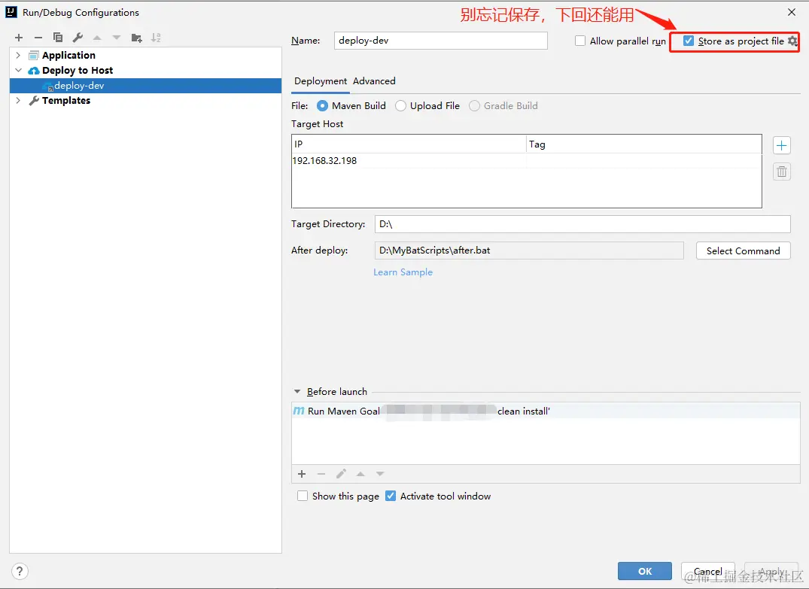Open Store as project file gear settings
The height and width of the screenshot is (589, 809).
[x=792, y=41]
